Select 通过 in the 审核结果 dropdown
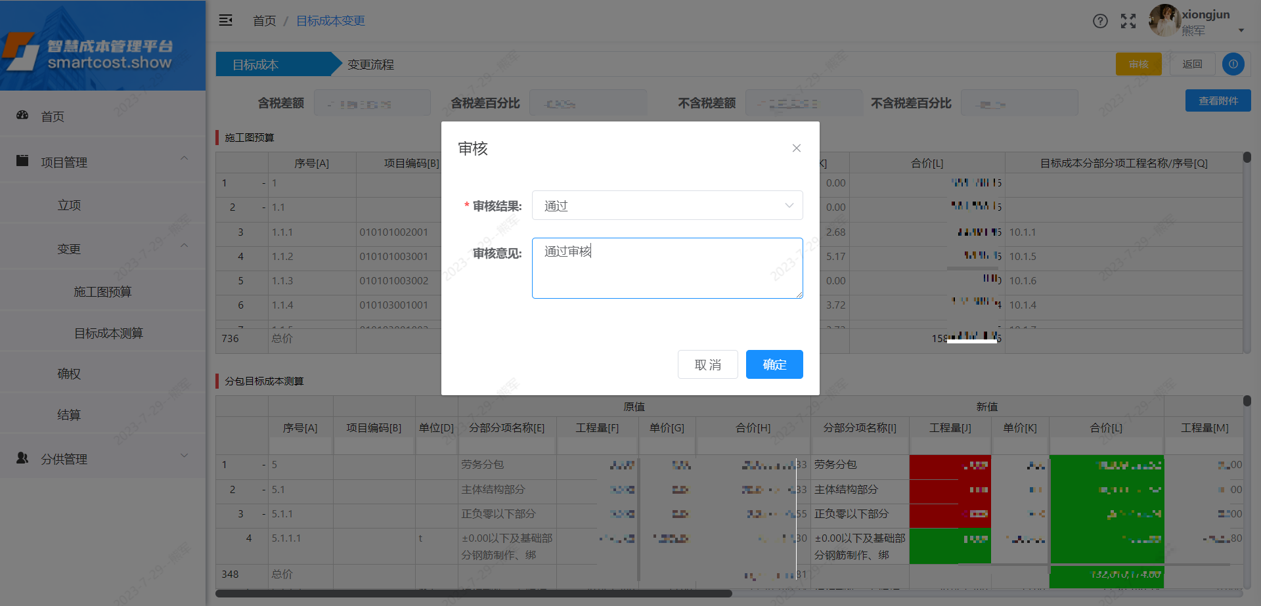1261x606 pixels. point(667,205)
